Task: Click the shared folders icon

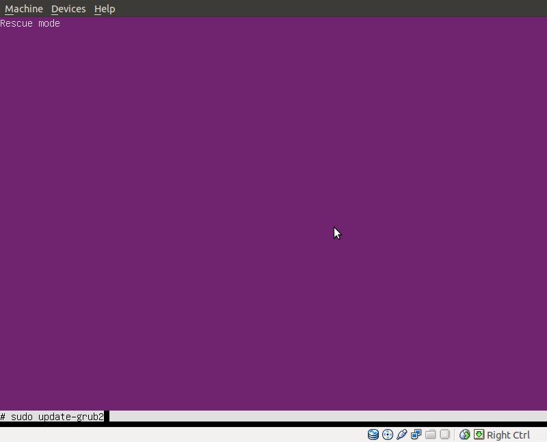Action: pyautogui.click(x=431, y=434)
